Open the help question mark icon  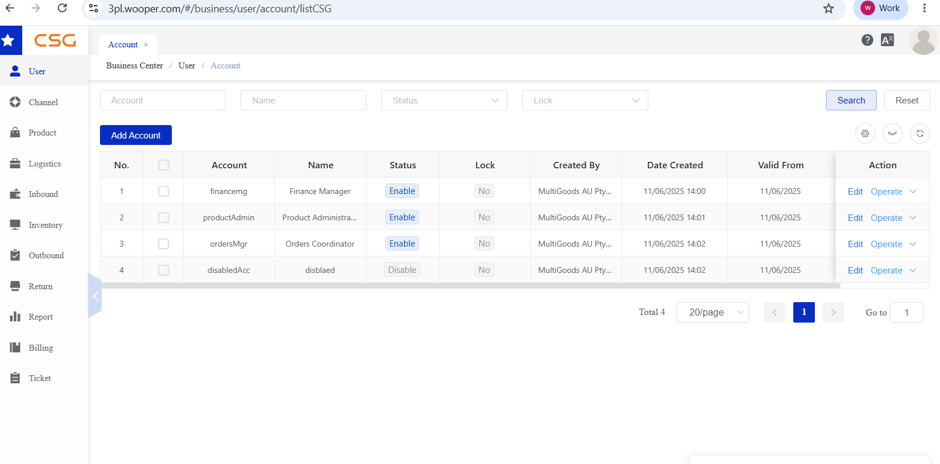click(x=868, y=40)
